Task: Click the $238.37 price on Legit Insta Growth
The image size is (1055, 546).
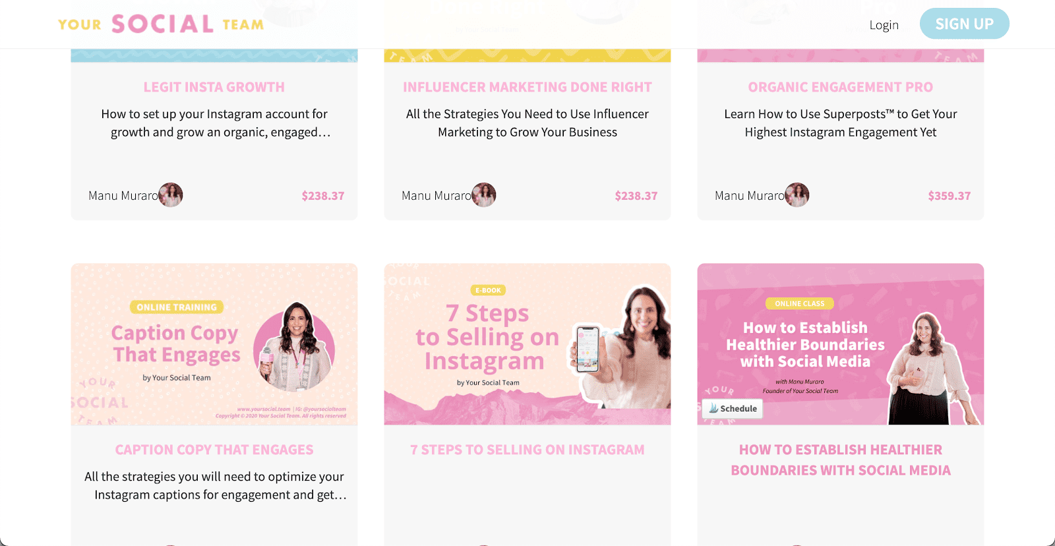Action: pyautogui.click(x=323, y=196)
